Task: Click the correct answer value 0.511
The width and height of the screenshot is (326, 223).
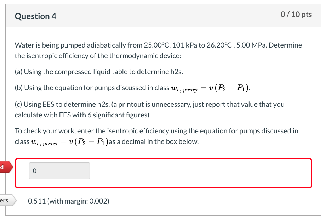Action: tap(36, 201)
